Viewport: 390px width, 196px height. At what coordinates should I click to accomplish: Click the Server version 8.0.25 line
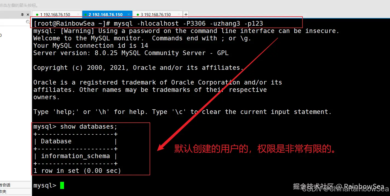coord(131,53)
